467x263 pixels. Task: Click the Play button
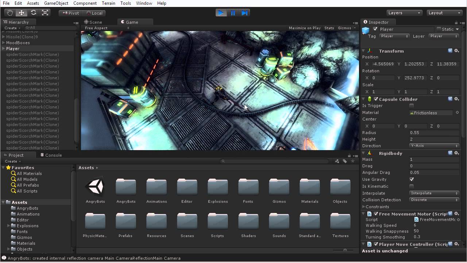click(221, 13)
